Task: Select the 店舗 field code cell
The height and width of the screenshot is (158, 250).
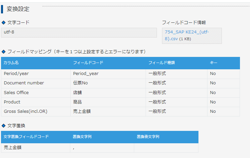Action: pos(108,93)
